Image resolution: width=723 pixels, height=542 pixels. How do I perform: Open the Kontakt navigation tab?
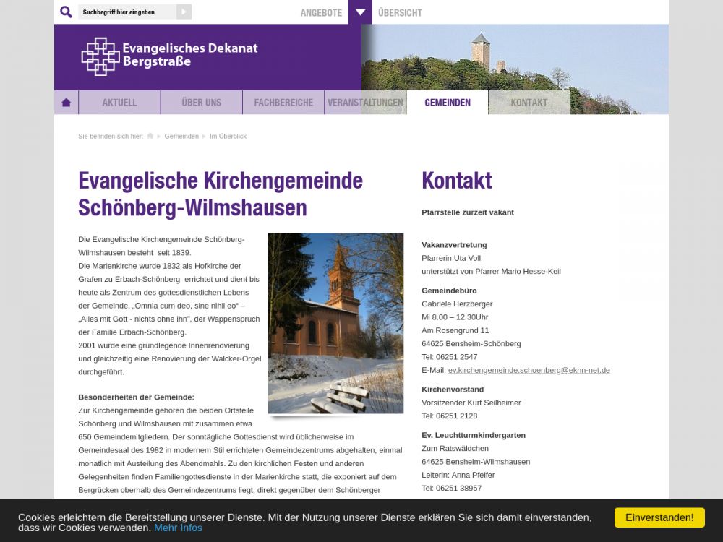529,103
